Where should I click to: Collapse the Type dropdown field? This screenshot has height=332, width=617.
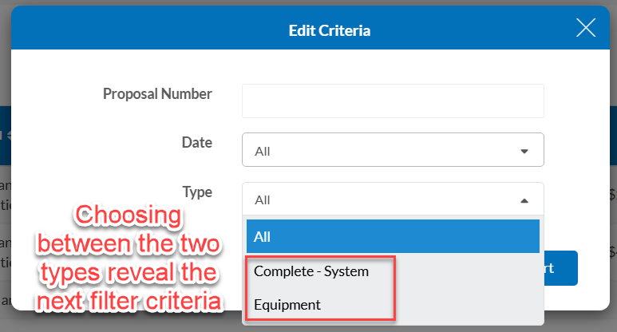tap(393, 199)
